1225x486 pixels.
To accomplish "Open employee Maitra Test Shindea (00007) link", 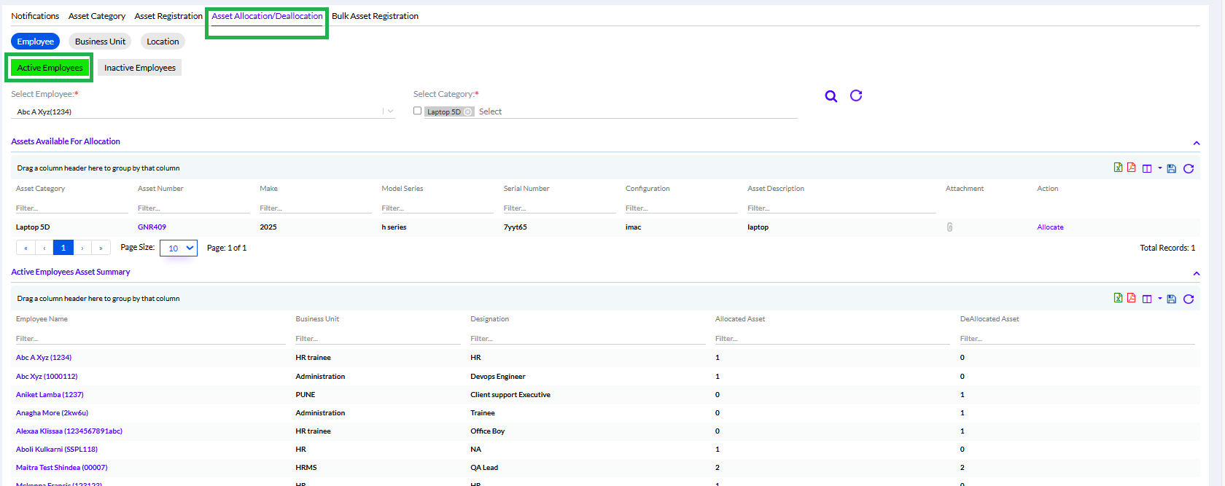I will click(61, 468).
